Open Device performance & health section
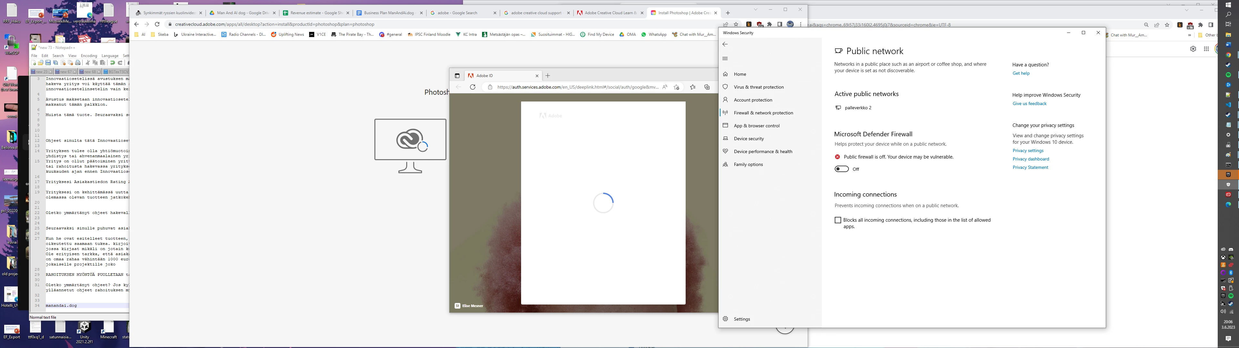 [x=762, y=151]
